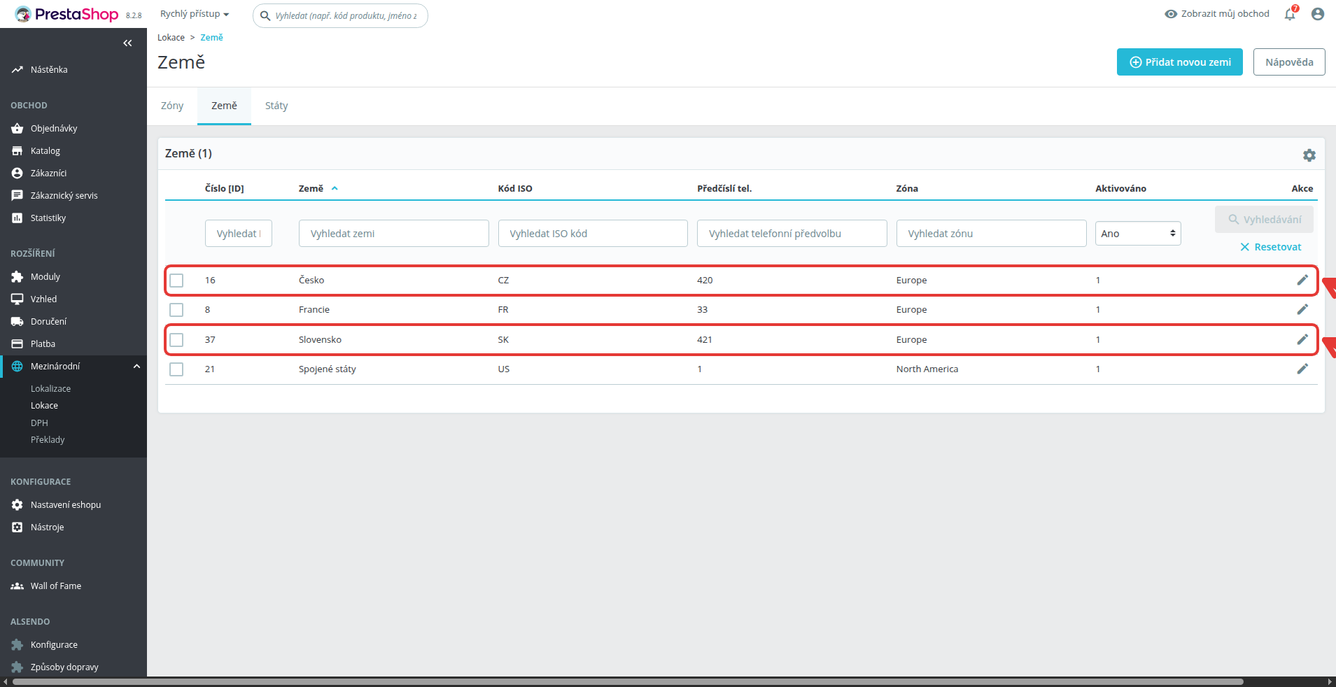
Task: Focus the Vyhledat zónu filter field
Action: pyautogui.click(x=991, y=234)
